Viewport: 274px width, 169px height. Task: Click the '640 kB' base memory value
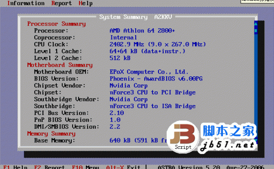(120, 141)
